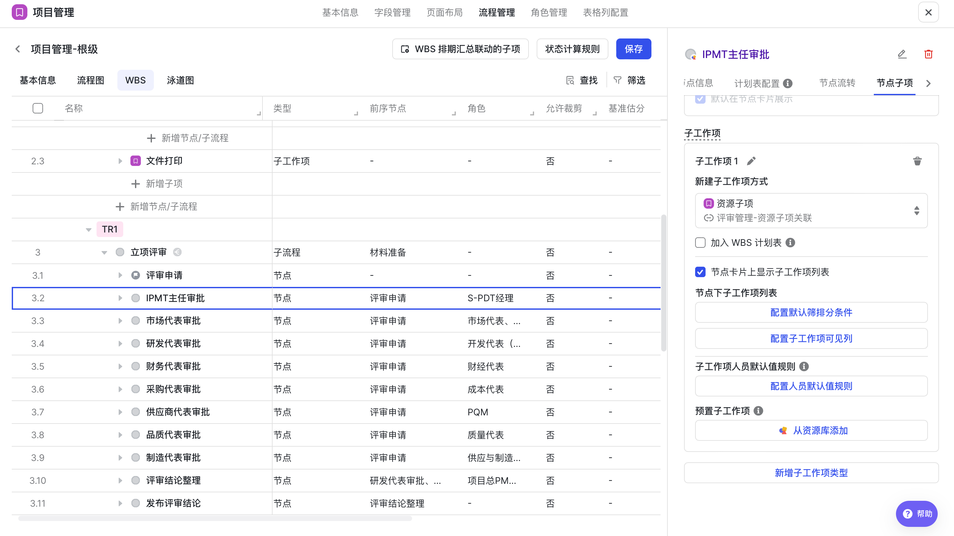Collapse the TR1 group
This screenshot has width=954, height=536.
(x=88, y=230)
